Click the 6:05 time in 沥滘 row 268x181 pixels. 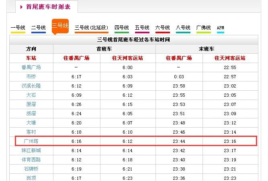127,114
